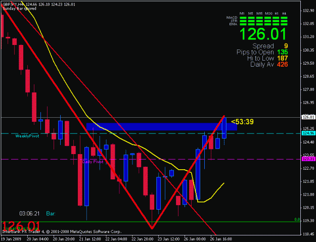Click the Daily Pivot label
Image resolution: width=316 pixels, height=242 pixels.
point(93,162)
